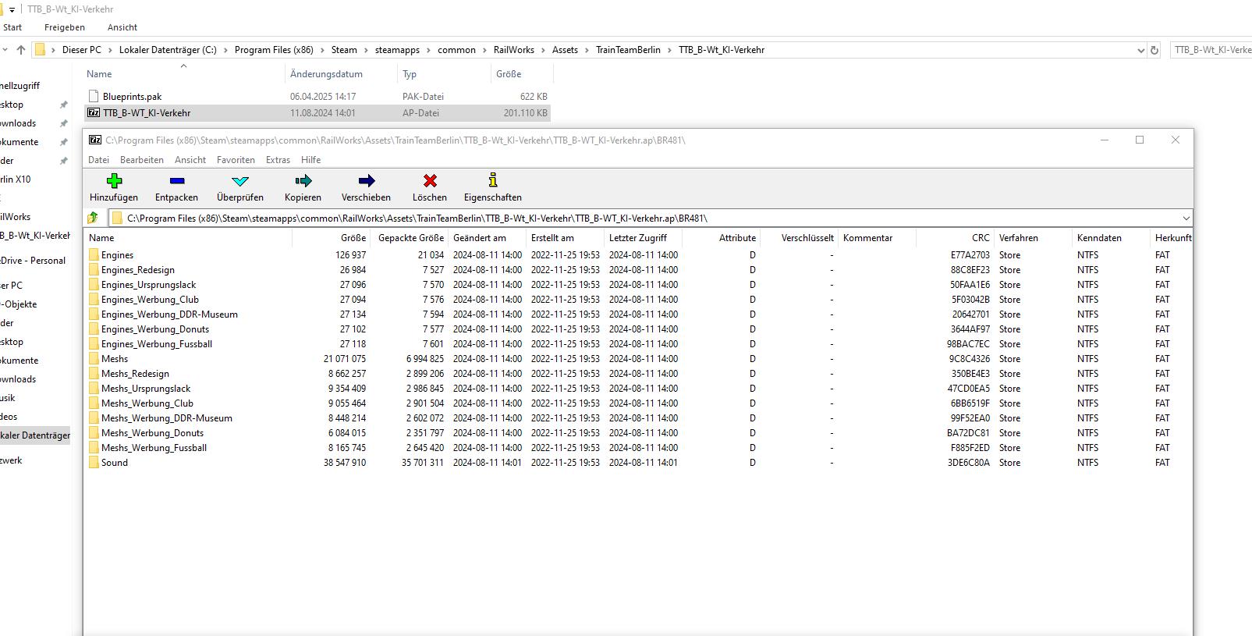This screenshot has height=636, width=1252.
Task: Select the Meshs_Werbung_Donuts folder
Action: pos(152,433)
